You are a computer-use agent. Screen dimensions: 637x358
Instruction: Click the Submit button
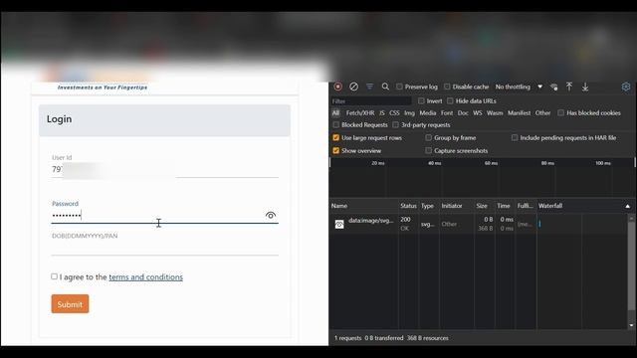coord(70,304)
